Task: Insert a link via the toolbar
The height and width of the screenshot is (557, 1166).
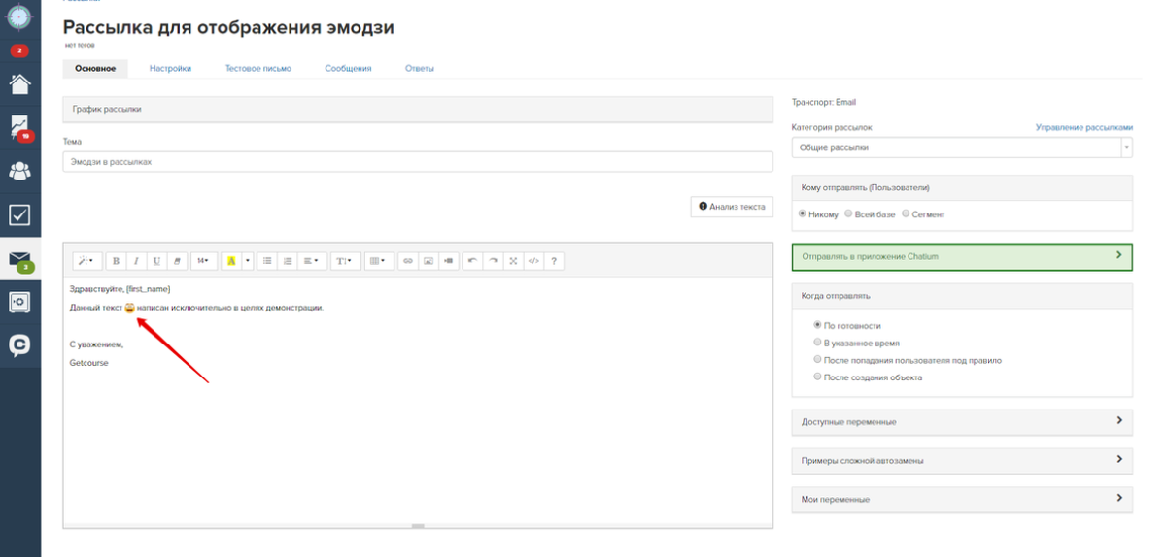Action: coord(408,261)
